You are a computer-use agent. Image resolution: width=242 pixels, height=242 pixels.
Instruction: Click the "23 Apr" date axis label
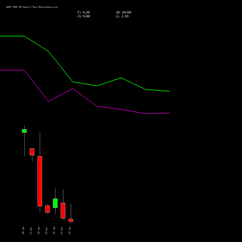pyautogui.click(x=46, y=230)
